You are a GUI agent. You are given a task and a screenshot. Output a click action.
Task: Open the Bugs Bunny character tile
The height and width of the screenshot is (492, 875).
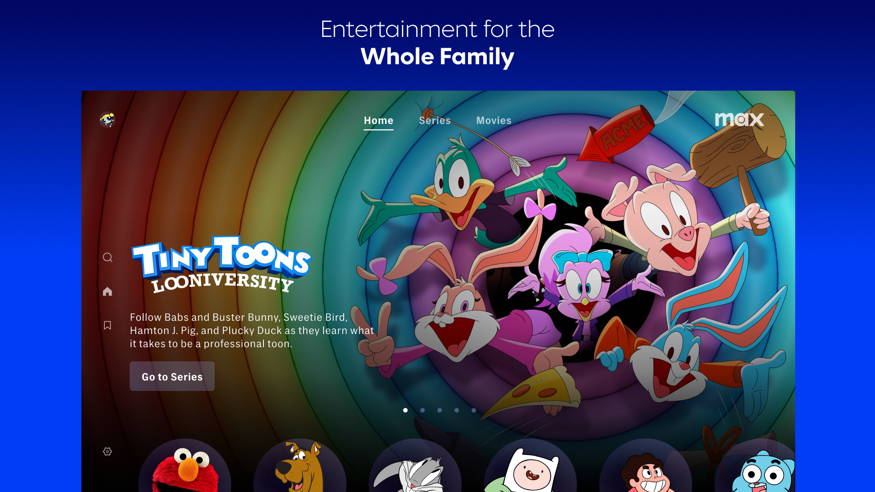(x=415, y=466)
